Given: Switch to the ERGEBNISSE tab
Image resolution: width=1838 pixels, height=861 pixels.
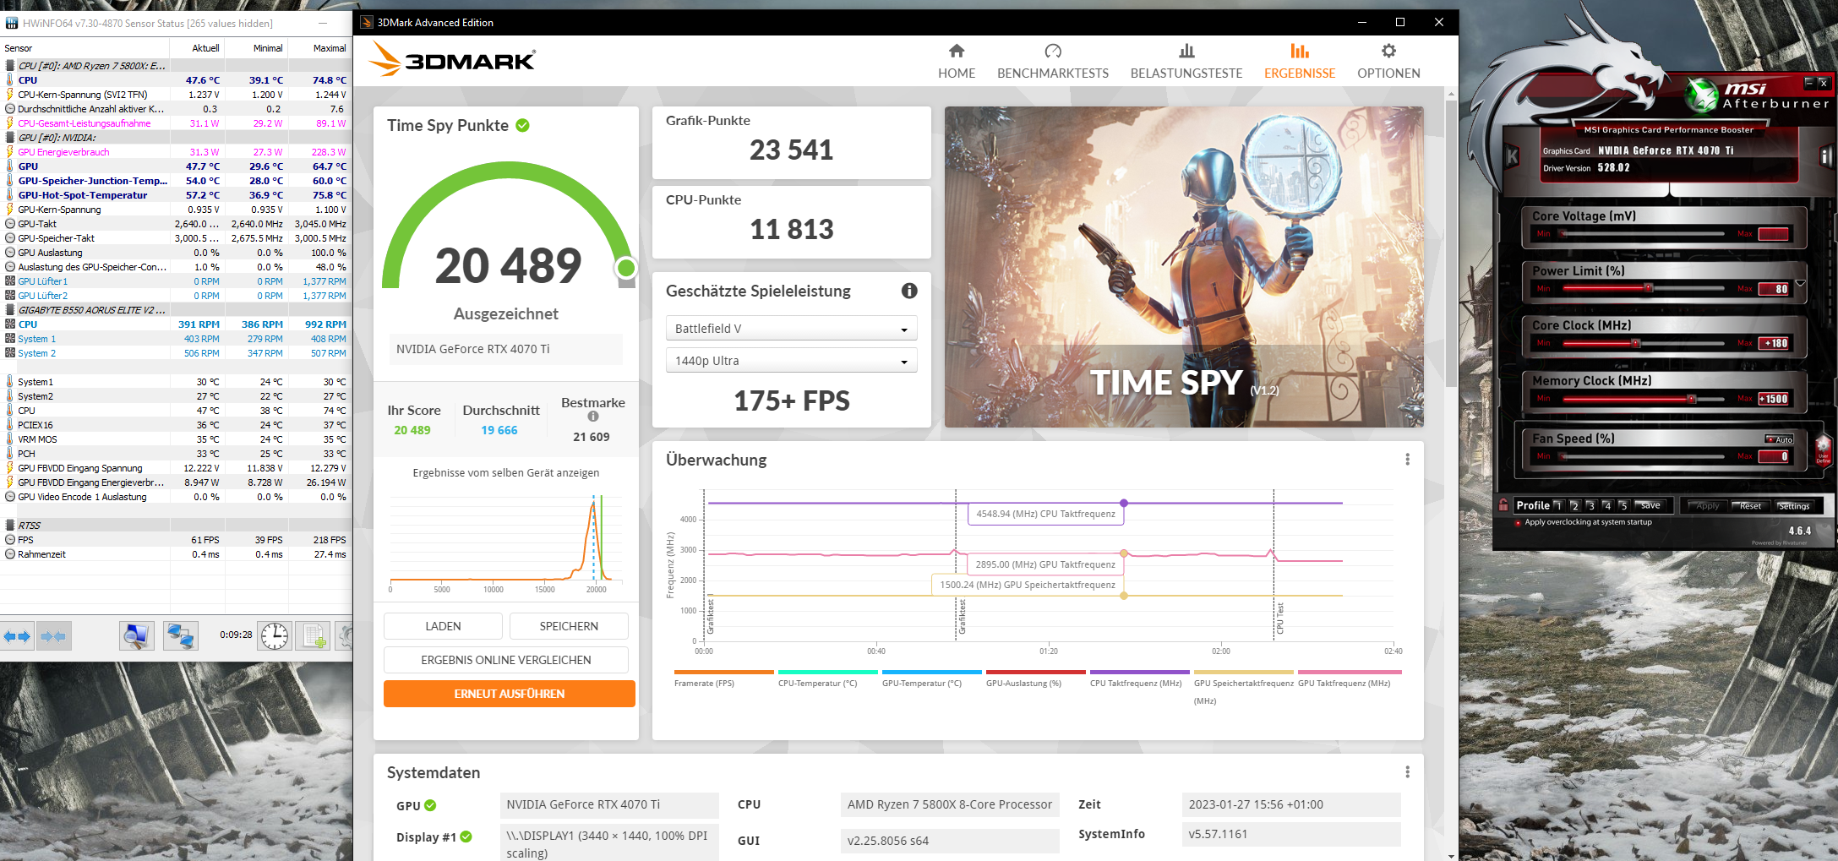Looking at the screenshot, I should point(1299,62).
